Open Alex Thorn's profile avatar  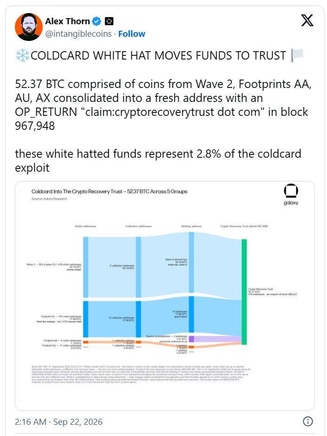29,27
